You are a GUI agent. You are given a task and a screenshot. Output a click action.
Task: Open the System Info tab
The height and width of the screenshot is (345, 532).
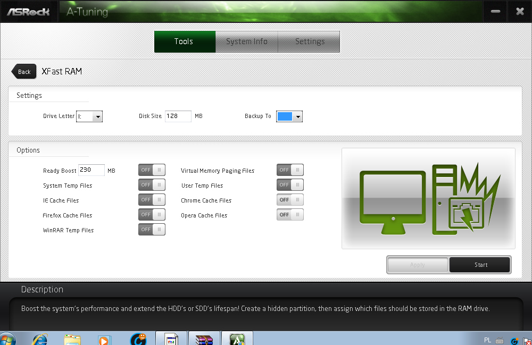pos(247,41)
